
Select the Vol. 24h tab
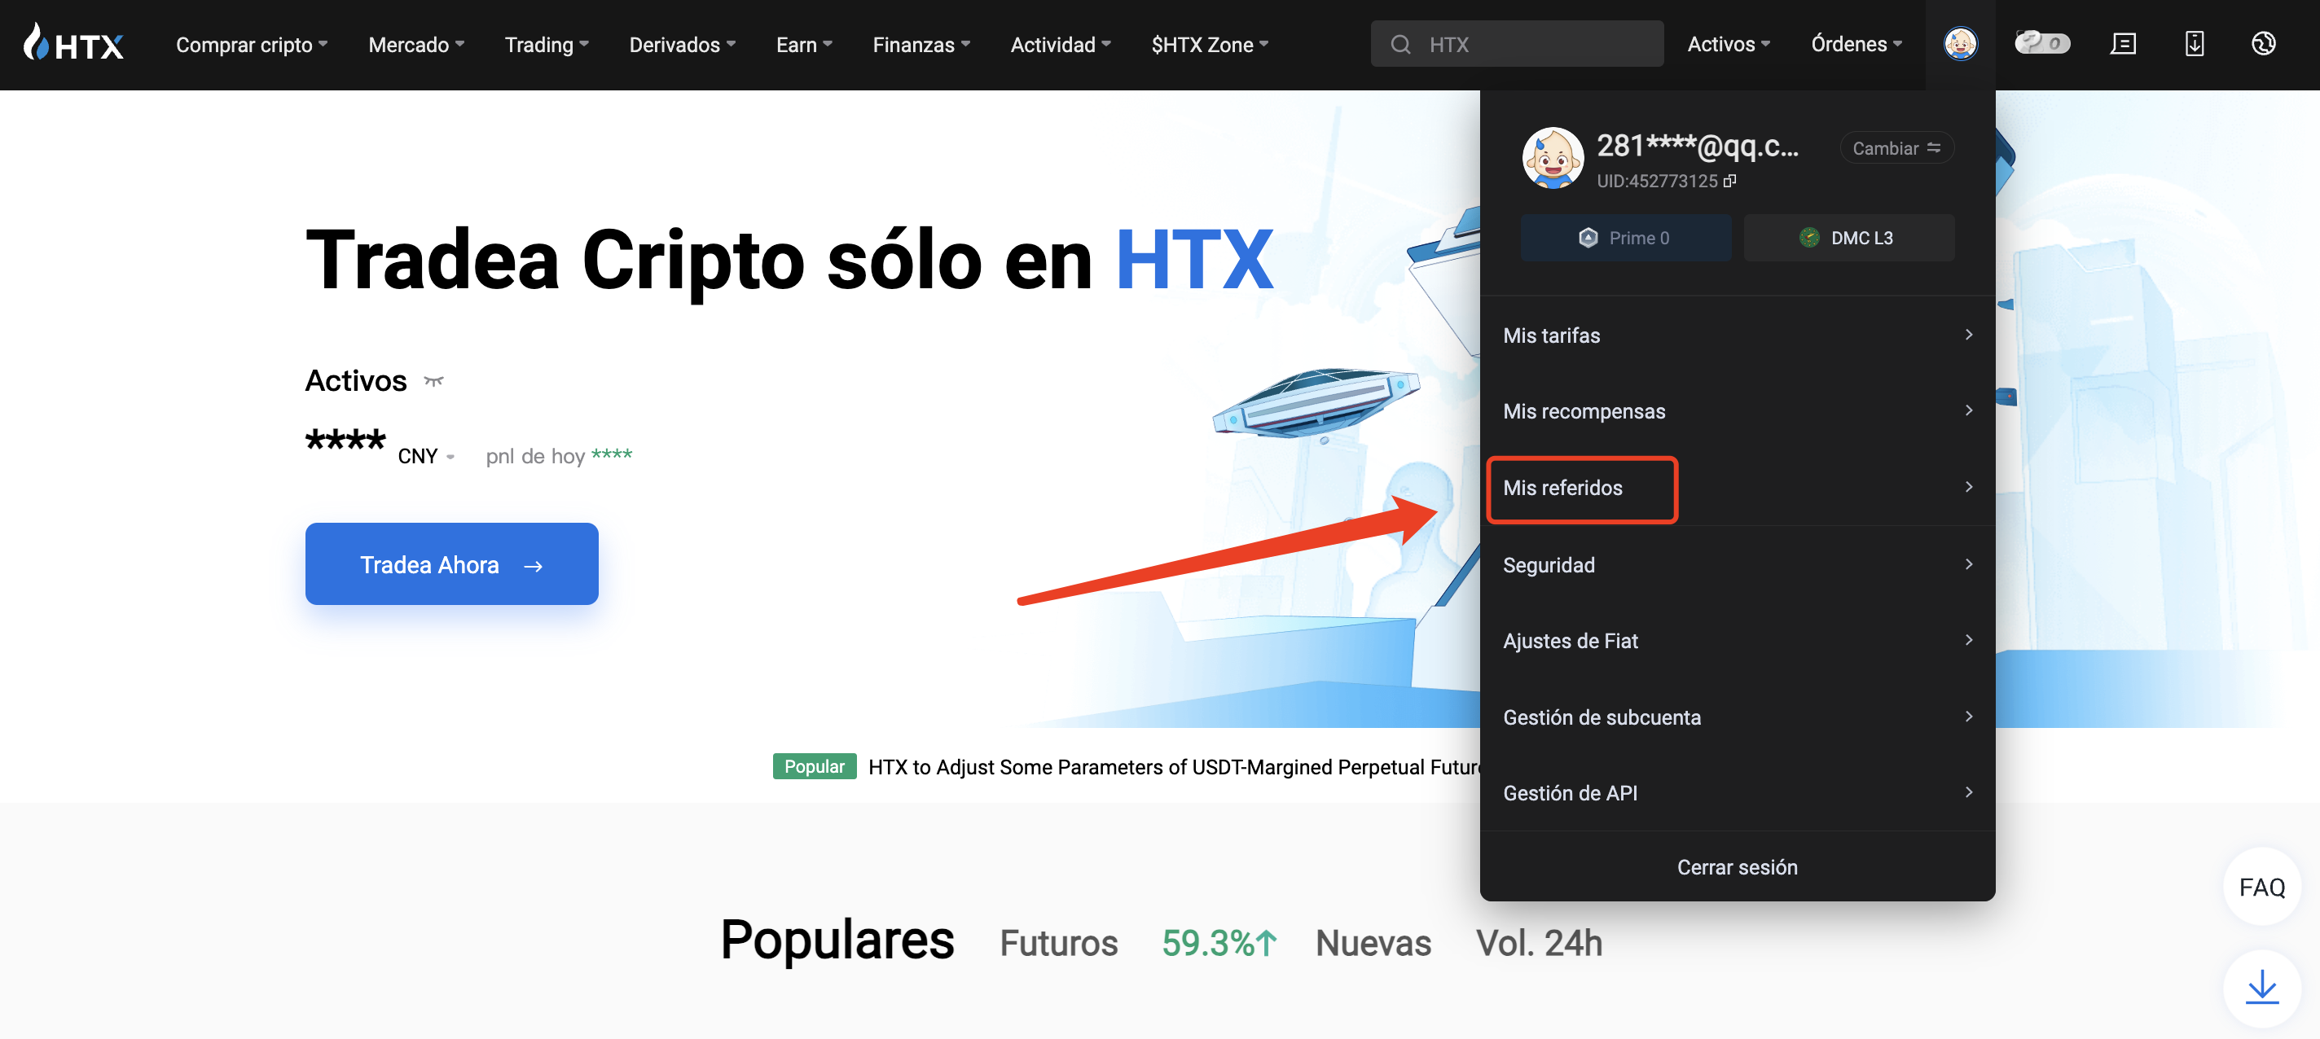[x=1538, y=943]
